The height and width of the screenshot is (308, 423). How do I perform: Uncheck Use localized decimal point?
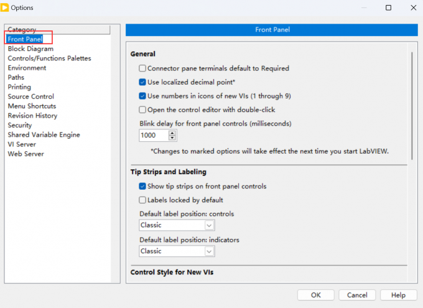tap(142, 82)
